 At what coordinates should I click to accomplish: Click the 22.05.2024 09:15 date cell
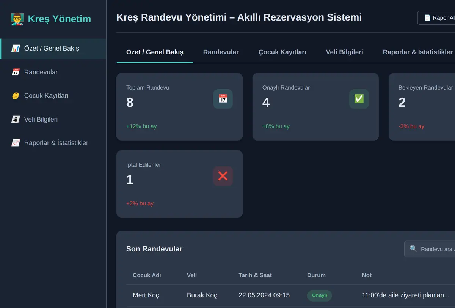tap(264, 295)
